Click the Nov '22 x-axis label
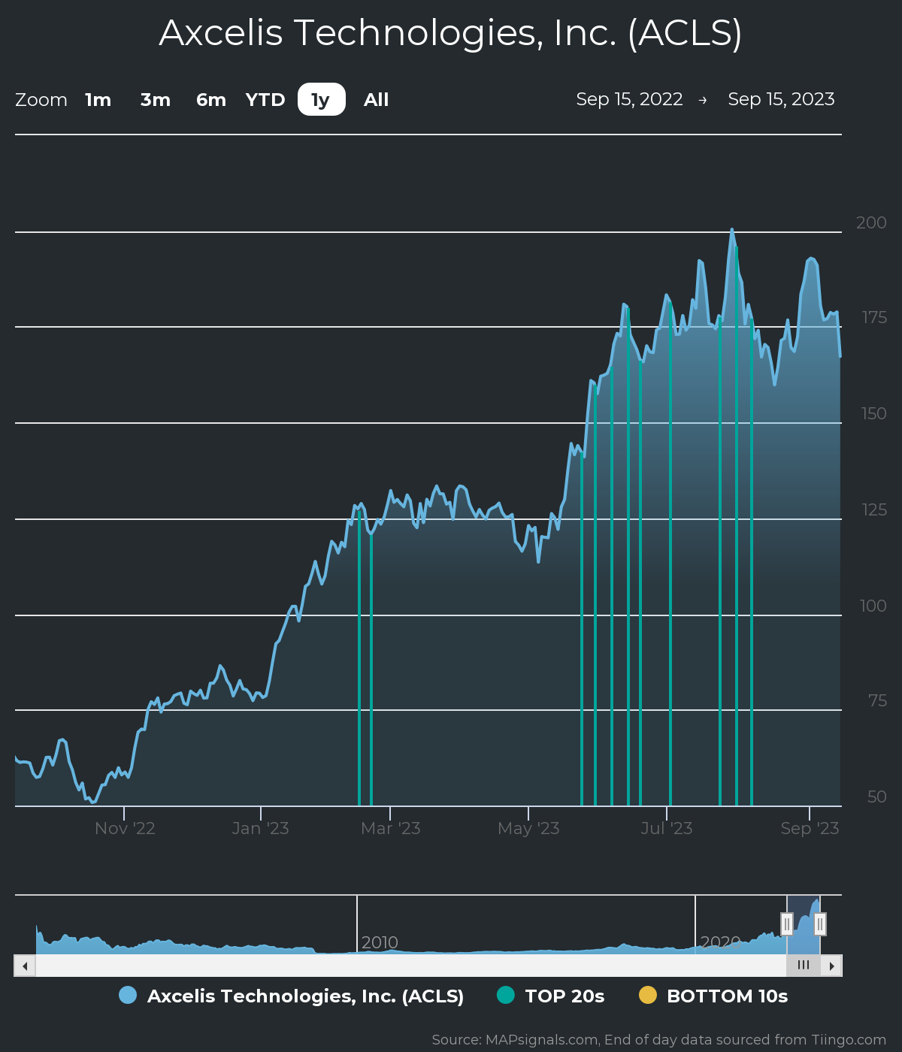Screen dimensions: 902x1052 pos(125,828)
